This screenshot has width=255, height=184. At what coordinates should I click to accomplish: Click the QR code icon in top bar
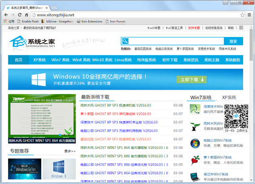pyautogui.click(x=241, y=28)
